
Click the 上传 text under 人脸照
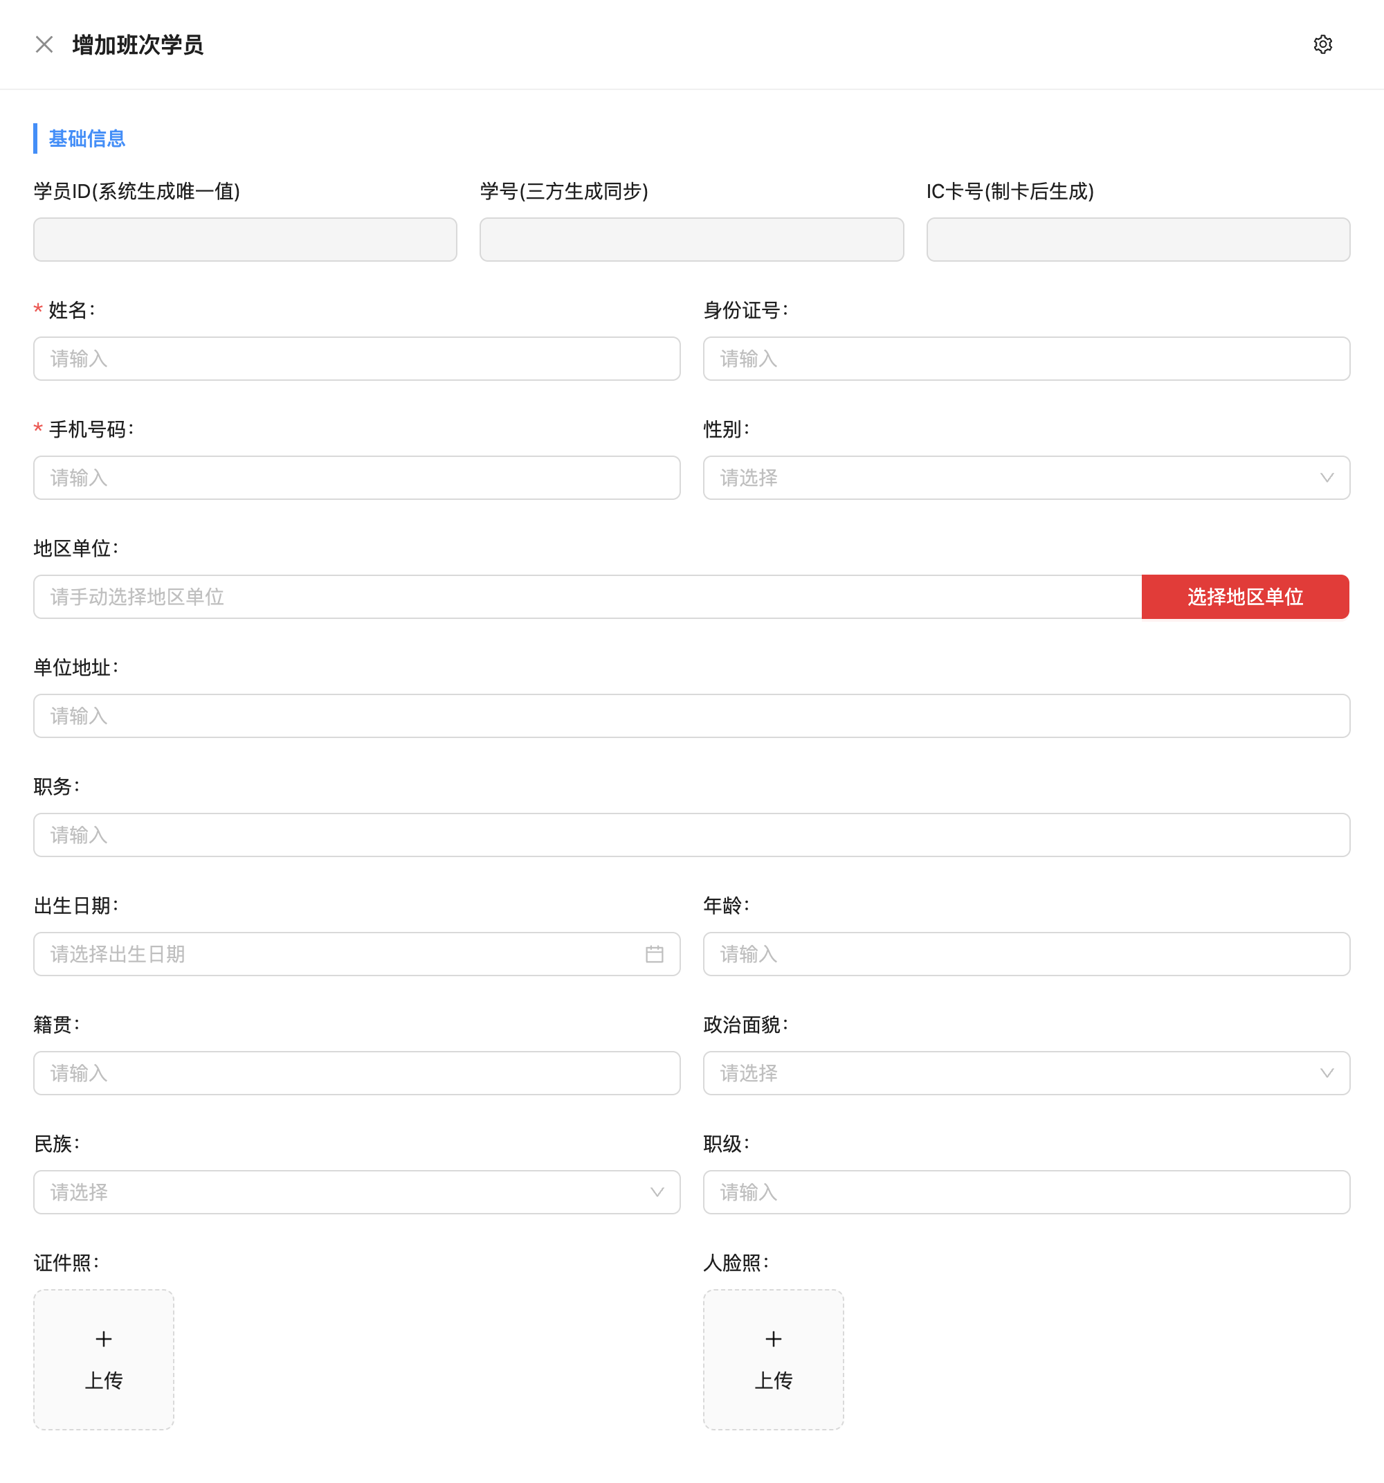pos(773,1380)
